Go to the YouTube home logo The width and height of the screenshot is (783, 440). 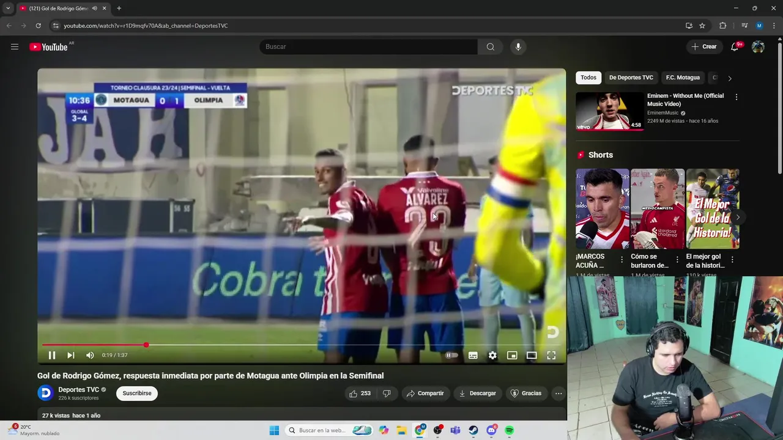pyautogui.click(x=48, y=47)
